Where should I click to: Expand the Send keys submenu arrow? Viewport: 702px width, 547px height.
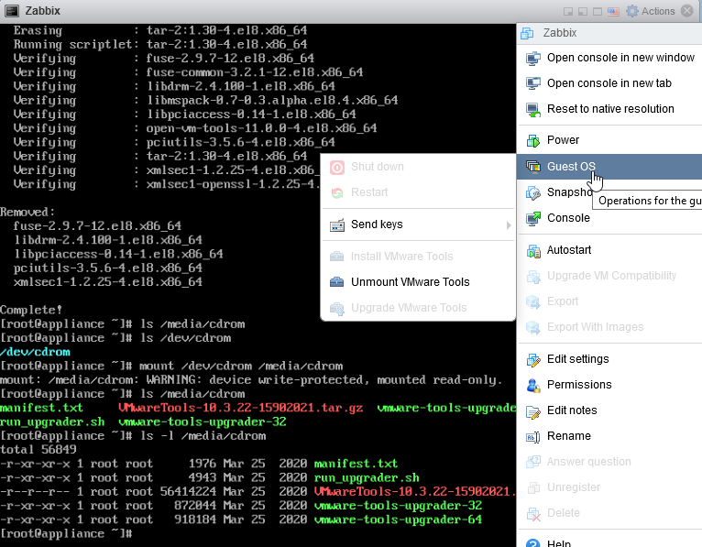(x=508, y=225)
